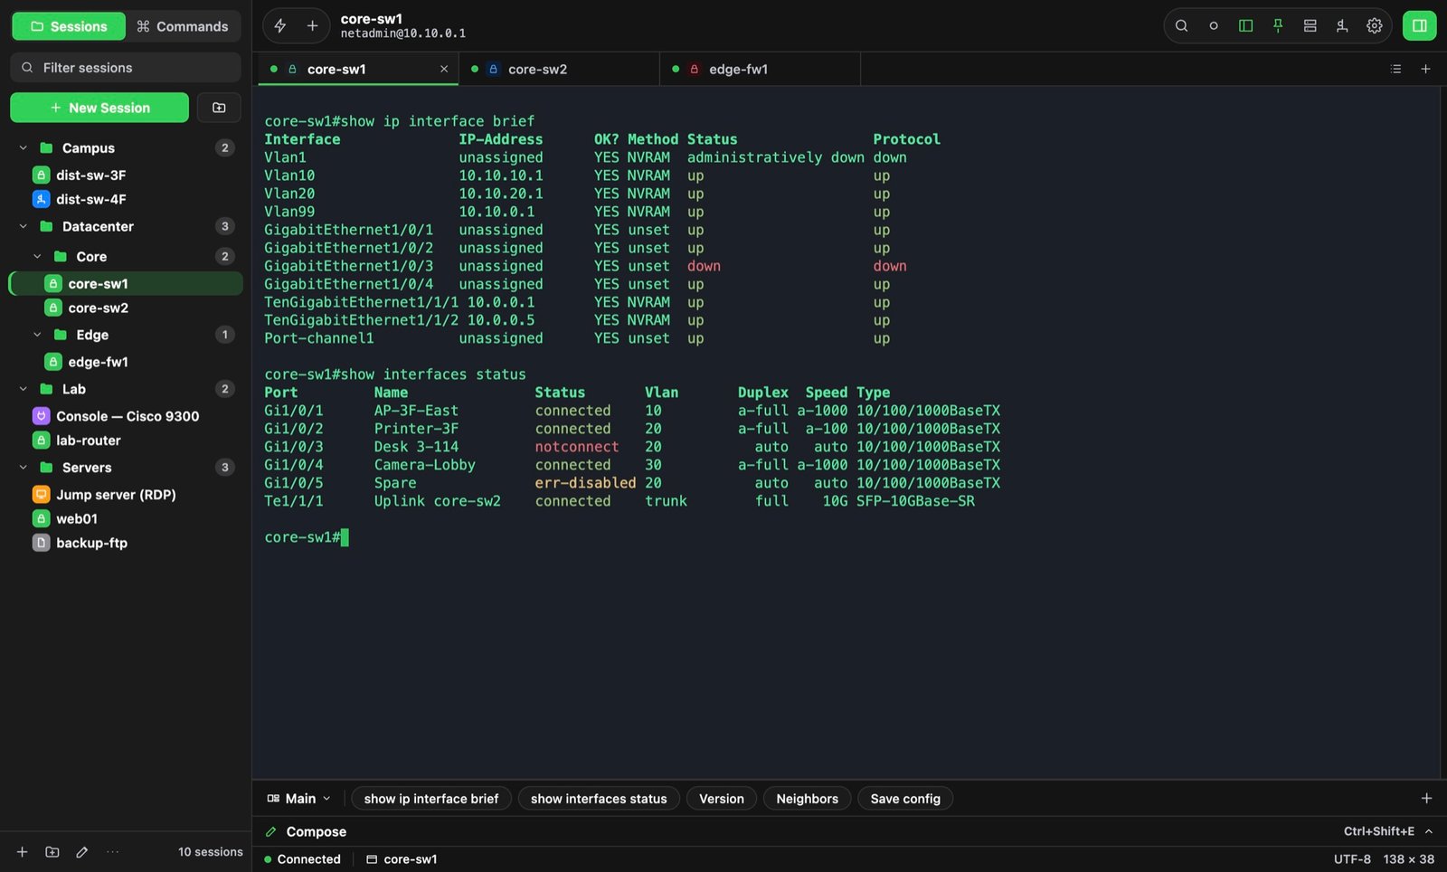
Task: Collapse the Servers folder
Action: (x=24, y=468)
